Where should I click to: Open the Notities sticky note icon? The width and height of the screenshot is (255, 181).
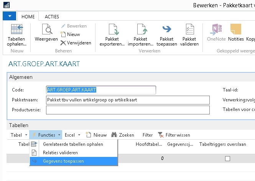[236, 29]
